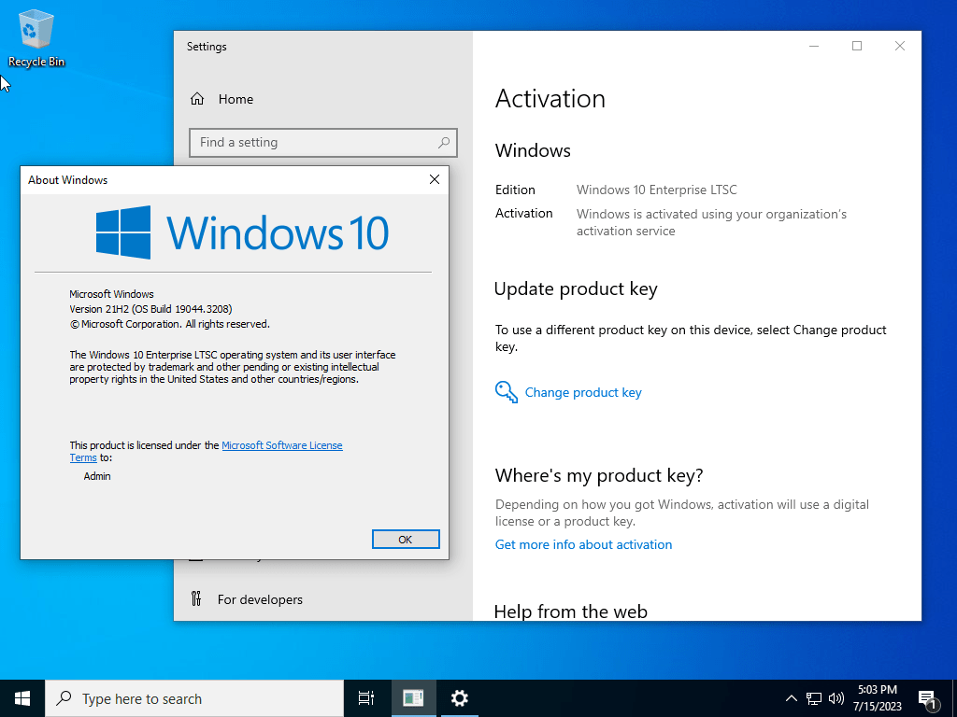Open the Microsoft Software License link

point(282,445)
